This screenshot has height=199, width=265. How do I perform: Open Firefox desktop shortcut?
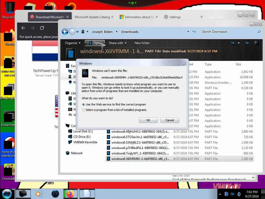pos(9,37)
